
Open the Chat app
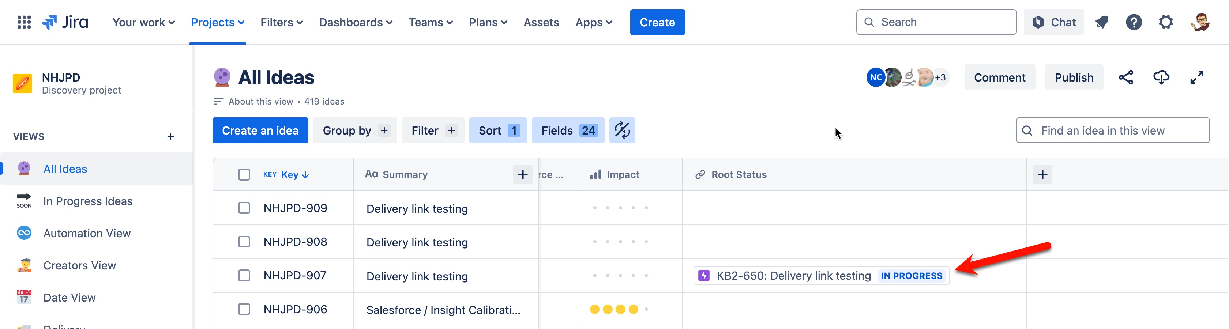click(1054, 22)
